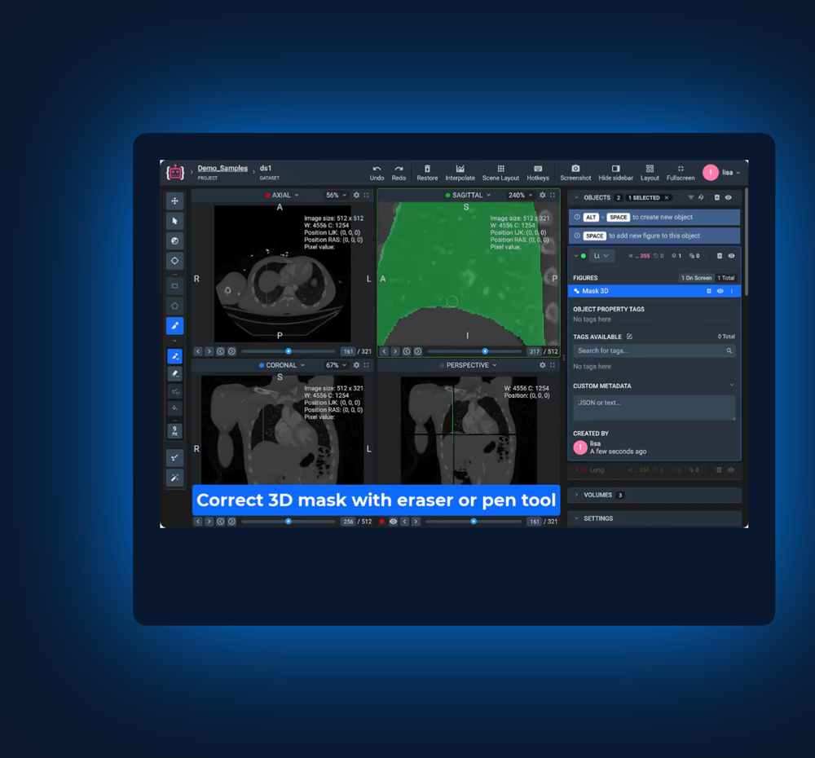The width and height of the screenshot is (815, 758).
Task: Select the rectangle shape tool
Action: 174,286
